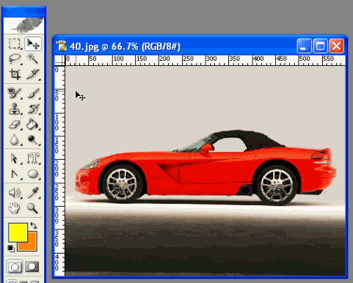Reset to default black and white colors

(10, 249)
